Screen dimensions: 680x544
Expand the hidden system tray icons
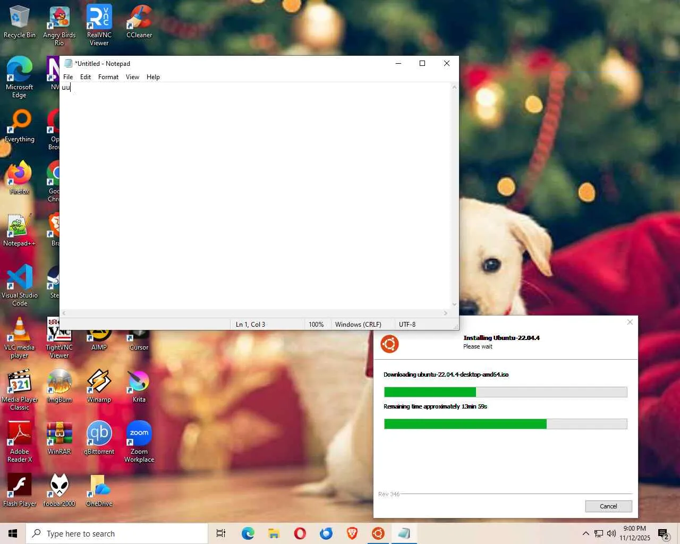pyautogui.click(x=585, y=533)
